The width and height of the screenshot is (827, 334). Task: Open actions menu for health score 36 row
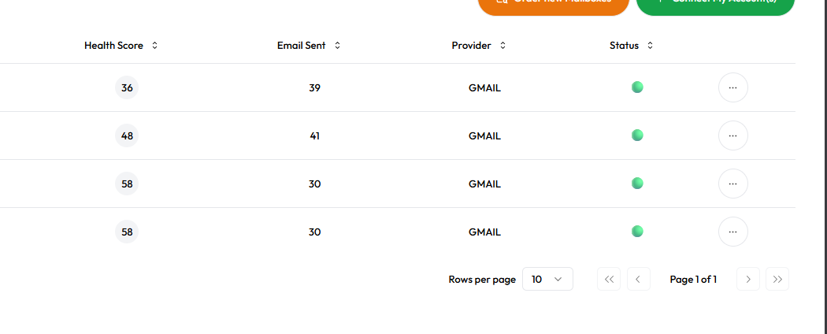[732, 87]
